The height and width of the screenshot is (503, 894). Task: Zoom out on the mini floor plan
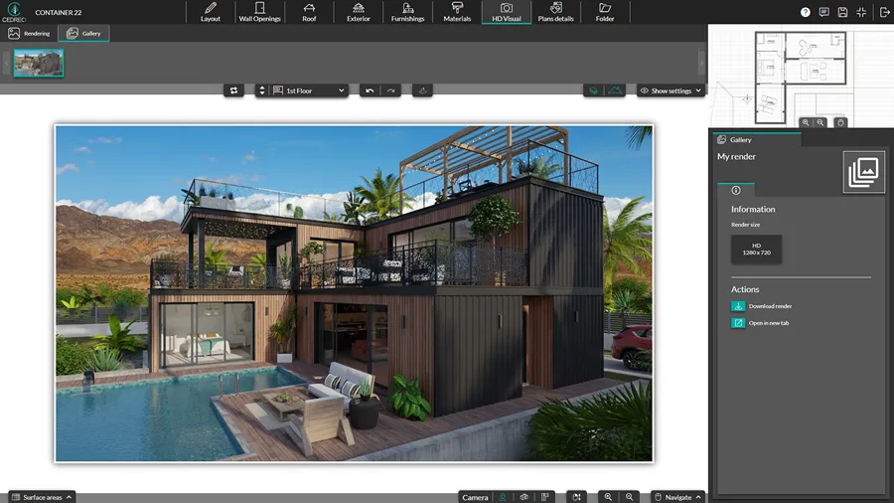click(x=820, y=122)
